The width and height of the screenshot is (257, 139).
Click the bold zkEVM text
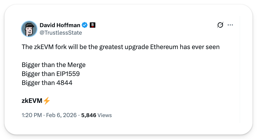click(x=32, y=101)
